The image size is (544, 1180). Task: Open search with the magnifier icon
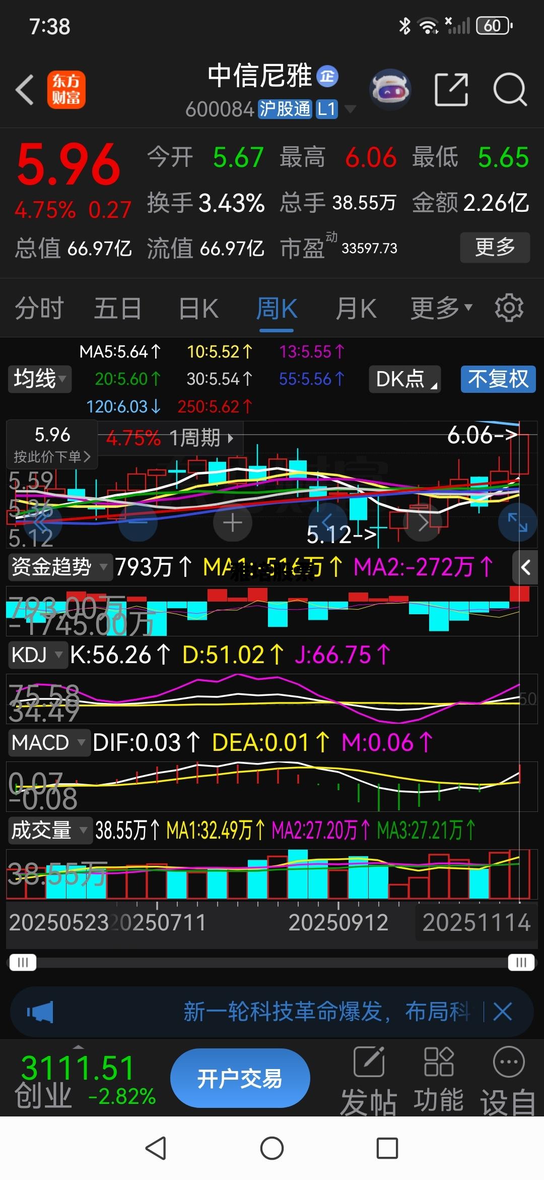tap(509, 90)
